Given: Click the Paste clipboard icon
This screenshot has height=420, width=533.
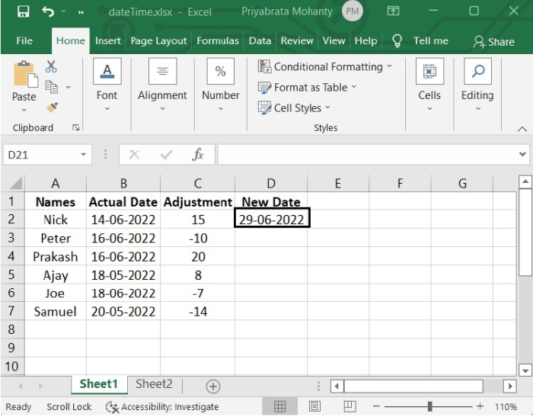Looking at the screenshot, I should [24, 74].
